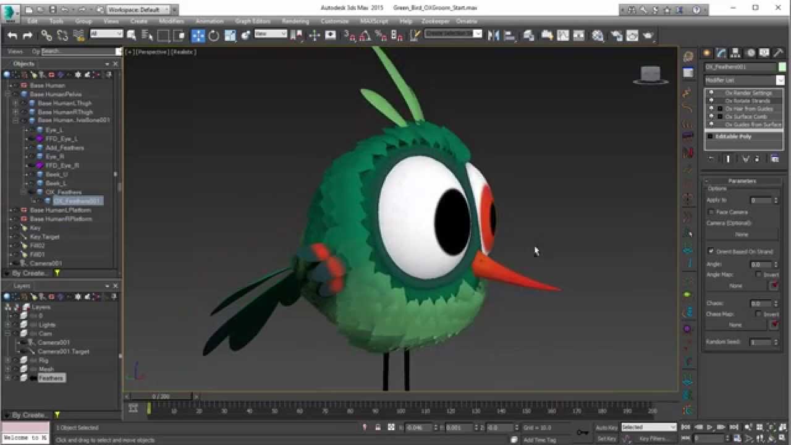Screen dimensions: 791x445
Task: Open the Hierarchy command panel tab
Action: point(735,53)
